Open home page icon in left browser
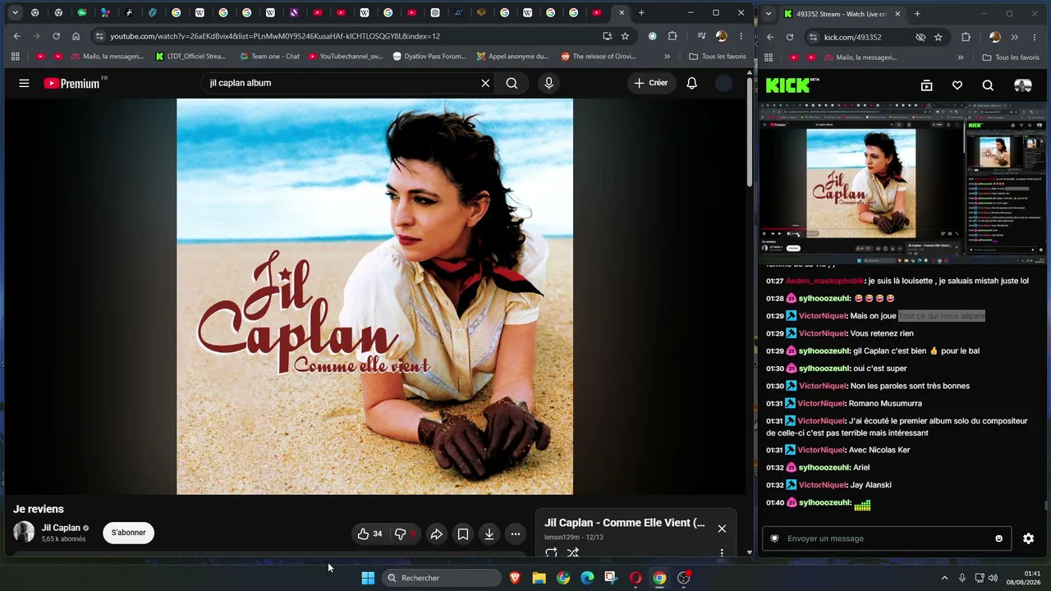The width and height of the screenshot is (1051, 591). pos(76,36)
